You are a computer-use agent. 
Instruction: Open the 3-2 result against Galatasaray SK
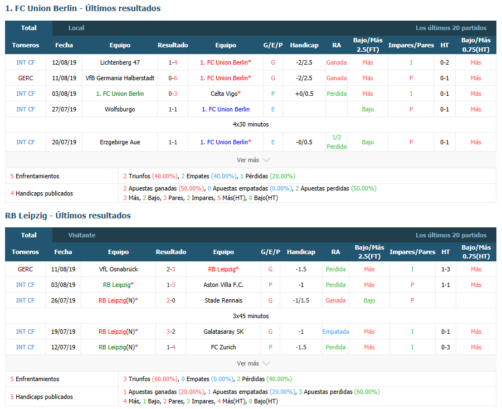(171, 332)
